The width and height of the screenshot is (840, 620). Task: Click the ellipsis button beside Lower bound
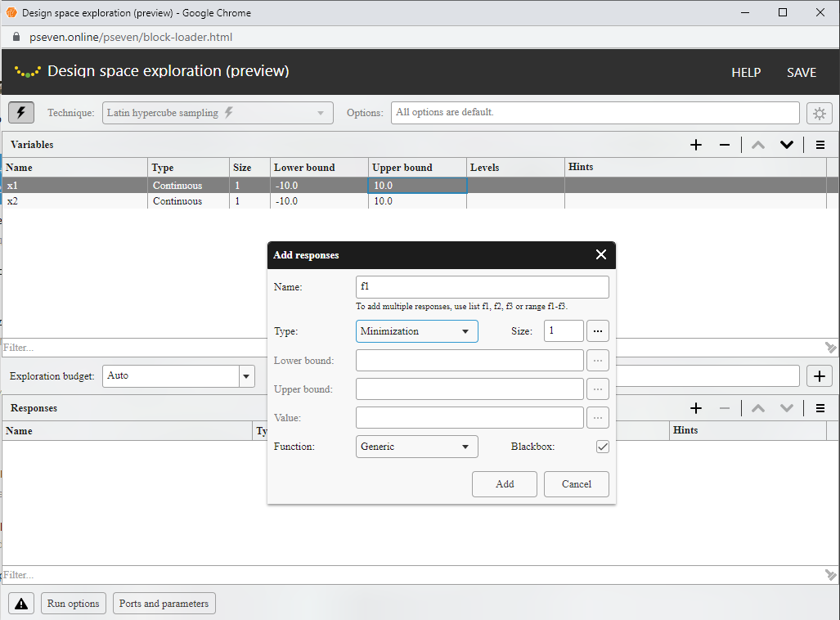tap(598, 361)
